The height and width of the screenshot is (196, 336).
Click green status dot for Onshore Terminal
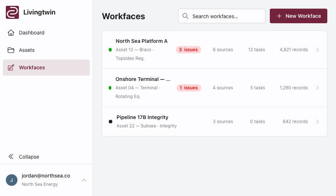110,88
